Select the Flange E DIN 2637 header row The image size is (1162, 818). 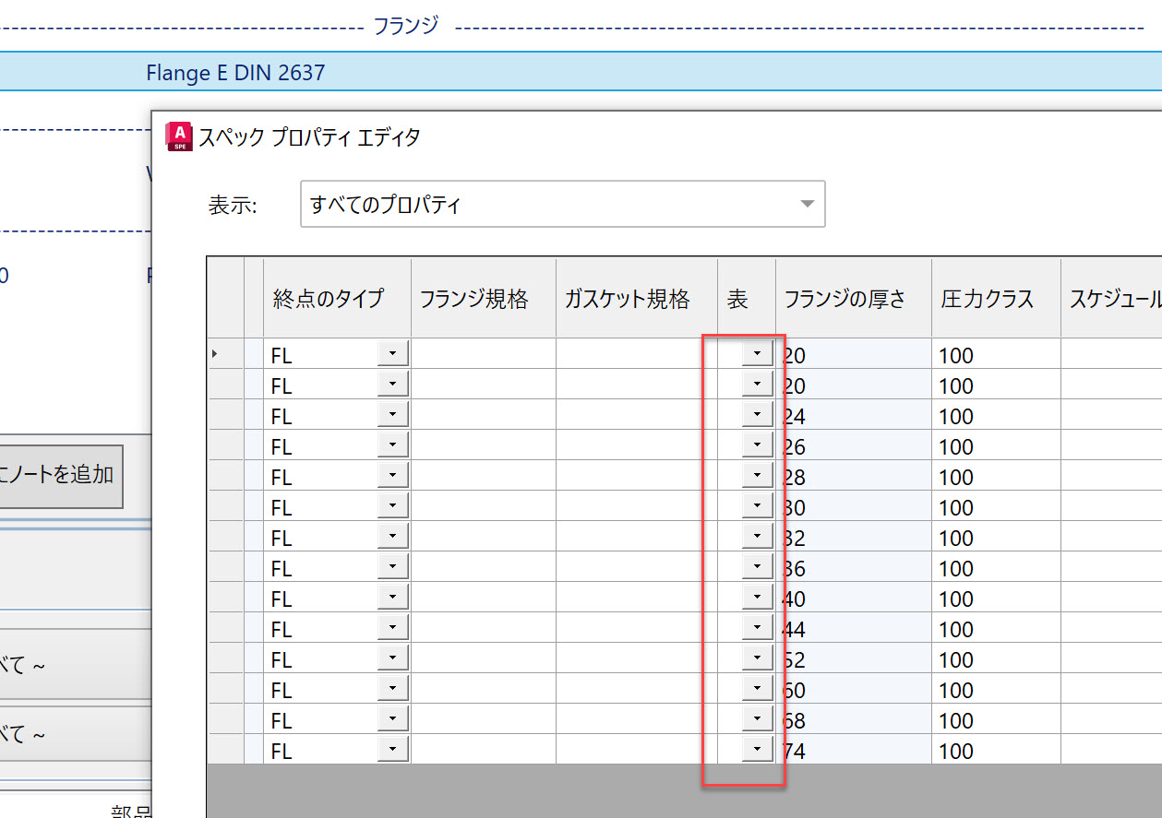point(234,73)
